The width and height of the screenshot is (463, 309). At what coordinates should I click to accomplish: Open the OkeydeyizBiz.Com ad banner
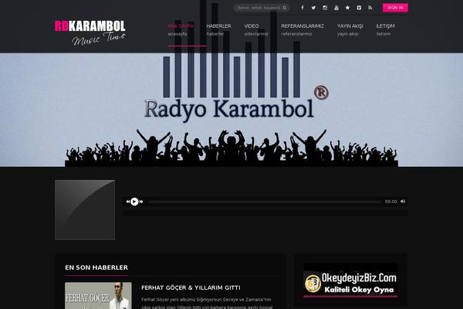350,280
